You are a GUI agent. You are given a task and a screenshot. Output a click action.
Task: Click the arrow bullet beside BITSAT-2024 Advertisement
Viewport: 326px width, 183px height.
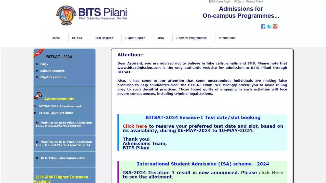(35, 106)
